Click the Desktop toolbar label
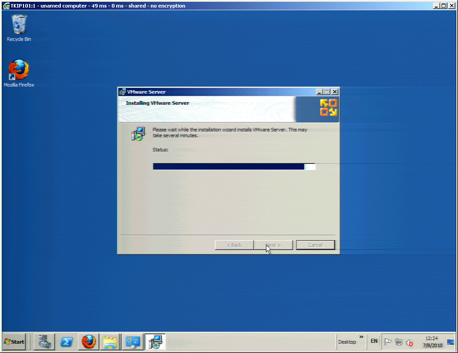 [x=347, y=342]
